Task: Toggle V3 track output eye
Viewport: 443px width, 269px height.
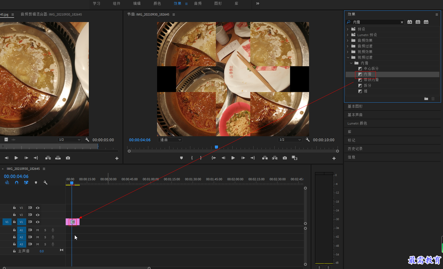Action: [38, 208]
